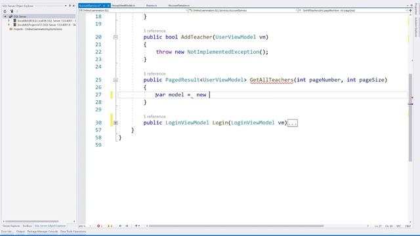This screenshot has width=420, height=236.
Task: Open the Toolbox tab at bottom
Action: [27, 226]
